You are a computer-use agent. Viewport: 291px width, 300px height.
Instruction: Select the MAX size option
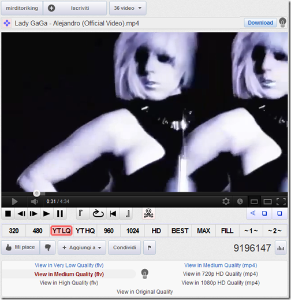point(204,231)
